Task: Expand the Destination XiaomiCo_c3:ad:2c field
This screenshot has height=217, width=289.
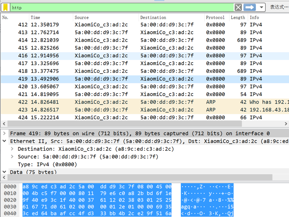Action: 12,149
